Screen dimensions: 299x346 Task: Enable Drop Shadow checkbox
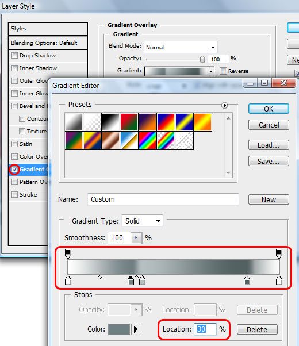coord(14,55)
